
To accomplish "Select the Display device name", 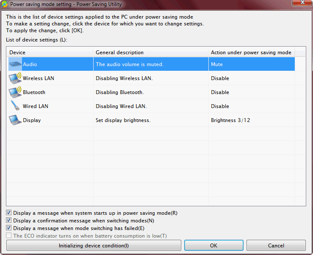I will [x=32, y=120].
